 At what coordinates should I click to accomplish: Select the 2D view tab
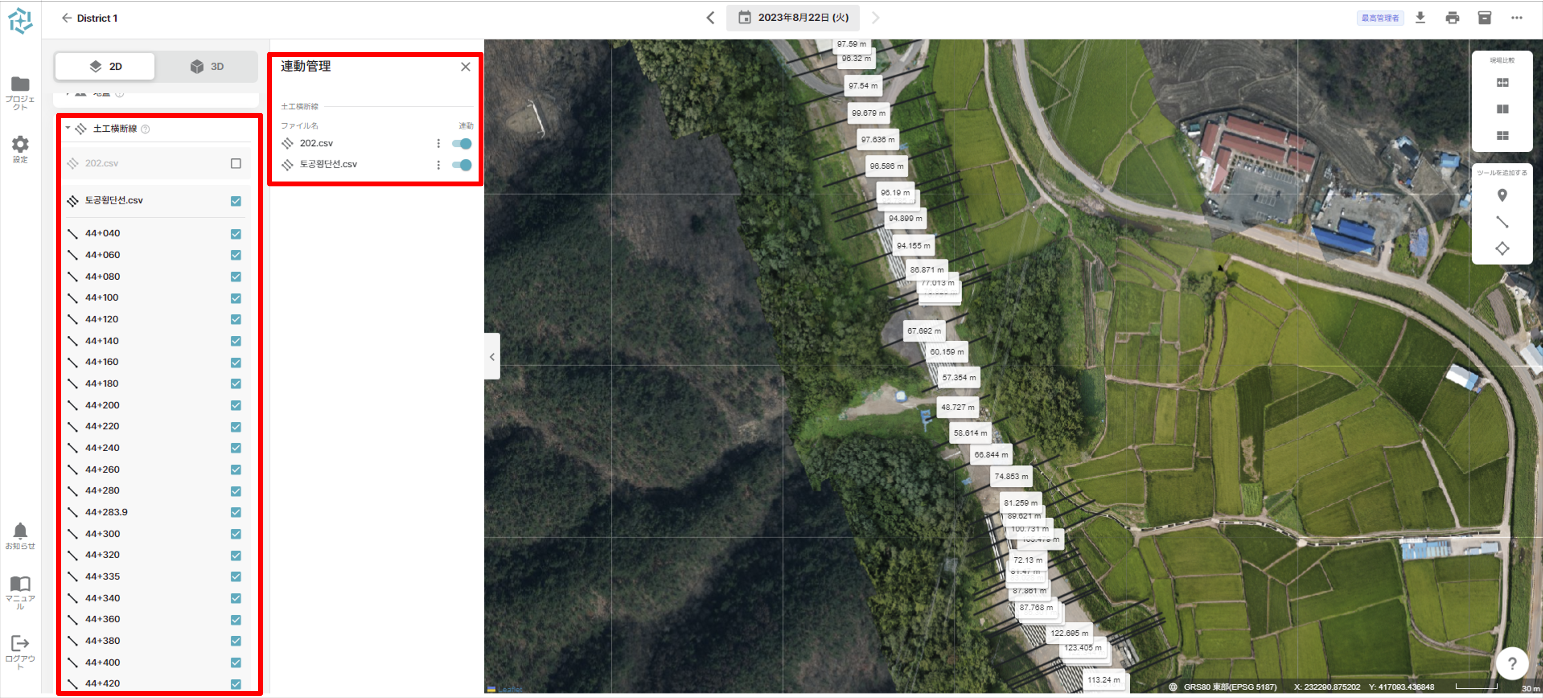tap(106, 67)
